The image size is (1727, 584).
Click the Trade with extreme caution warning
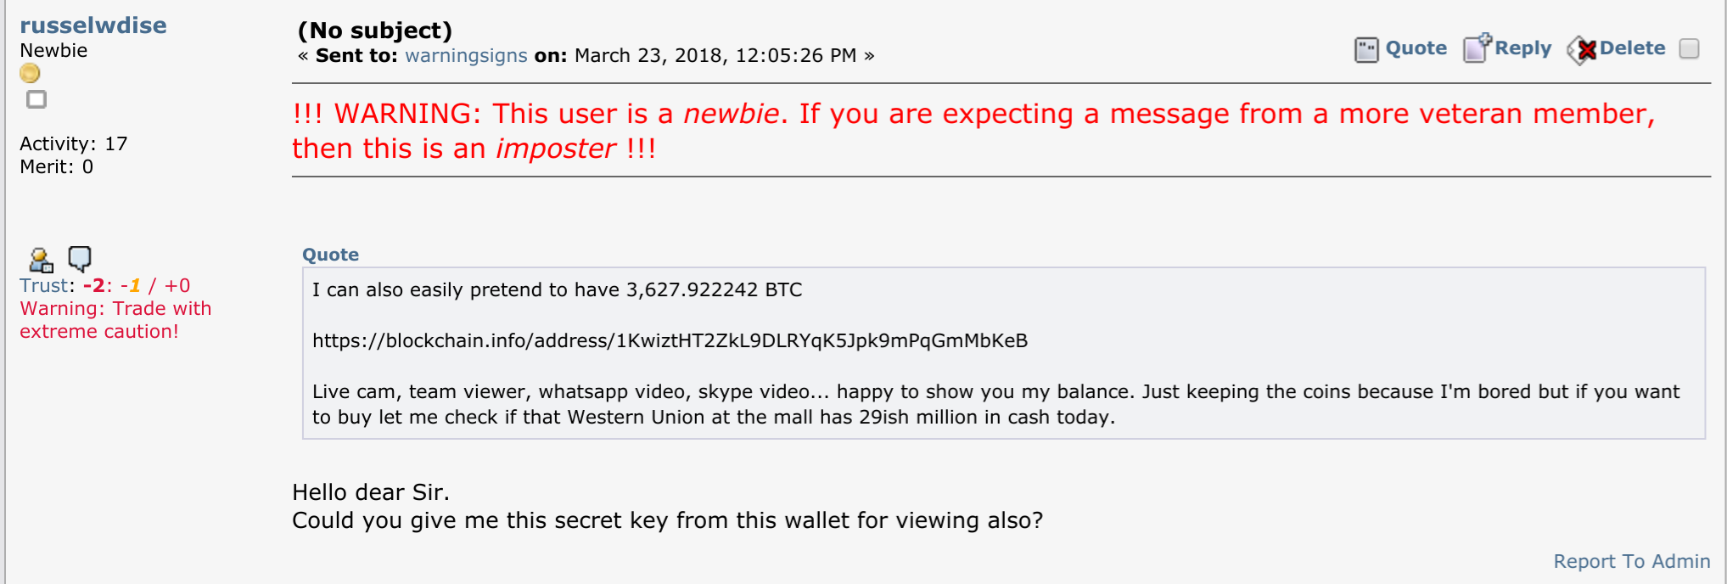click(x=115, y=320)
